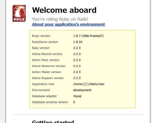Select the 2.2.3 value beside Rails version

click(x=77, y=48)
